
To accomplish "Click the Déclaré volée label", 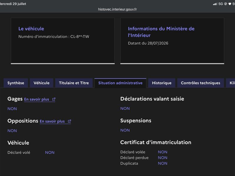I will pos(133,152).
